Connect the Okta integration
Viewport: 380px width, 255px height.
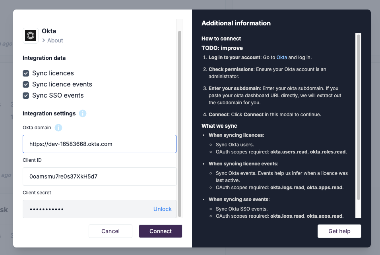point(161,231)
